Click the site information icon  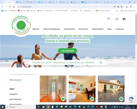pyautogui.click(x=19, y=7)
